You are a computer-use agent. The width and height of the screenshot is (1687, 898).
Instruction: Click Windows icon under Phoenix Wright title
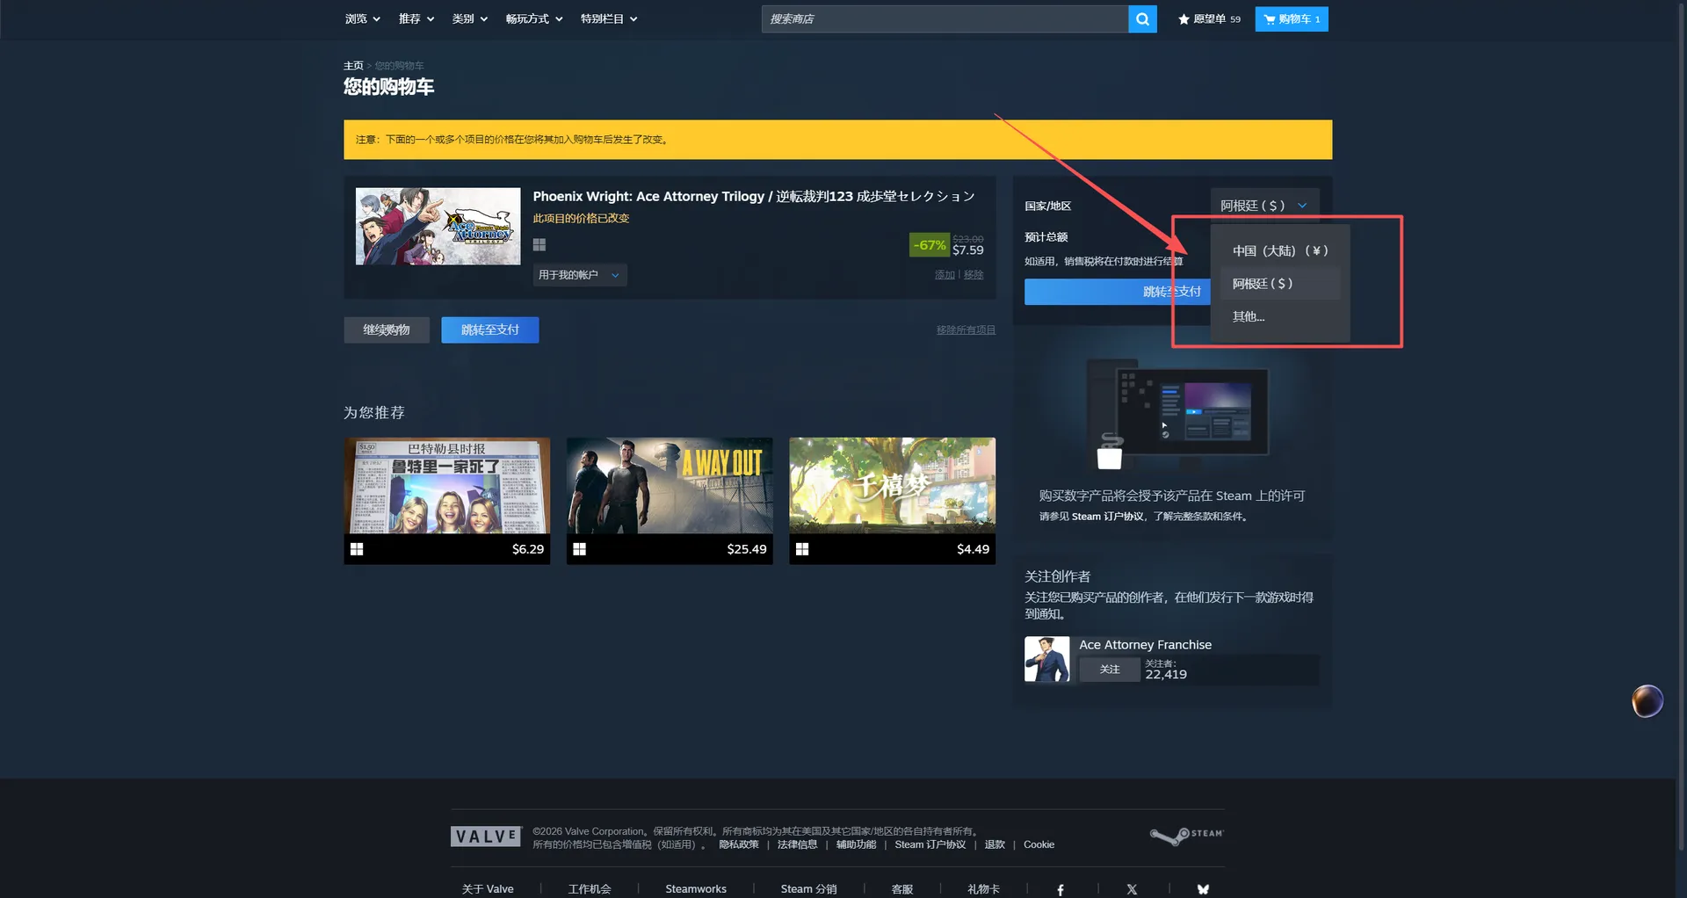click(539, 244)
